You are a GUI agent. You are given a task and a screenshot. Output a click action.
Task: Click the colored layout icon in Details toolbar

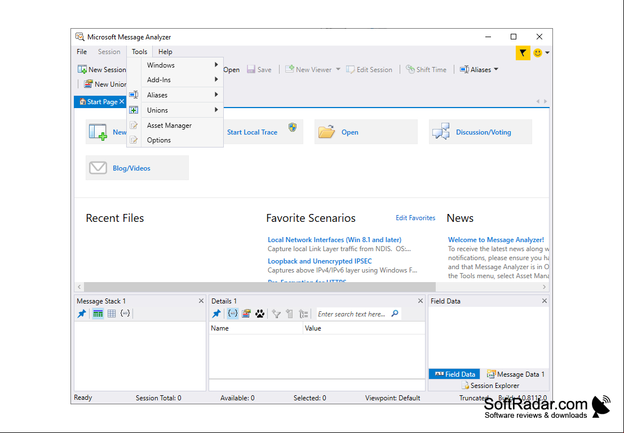tap(246, 314)
